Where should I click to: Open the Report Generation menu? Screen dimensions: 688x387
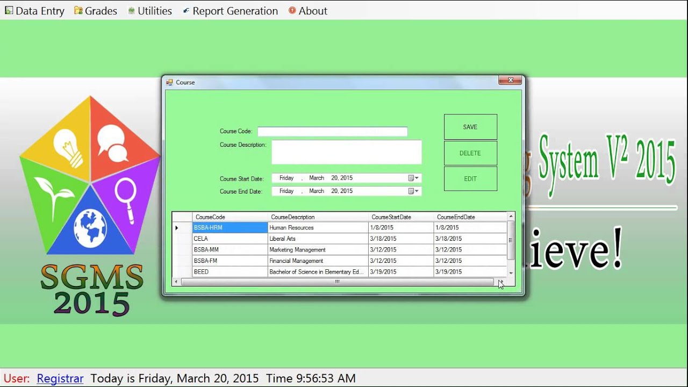pos(230,11)
